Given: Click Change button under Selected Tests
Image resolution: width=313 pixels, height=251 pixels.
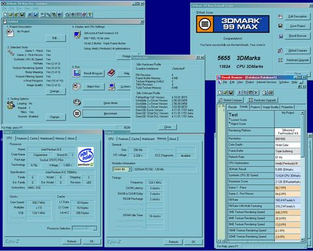Looking at the screenshot, I should 55,91.
